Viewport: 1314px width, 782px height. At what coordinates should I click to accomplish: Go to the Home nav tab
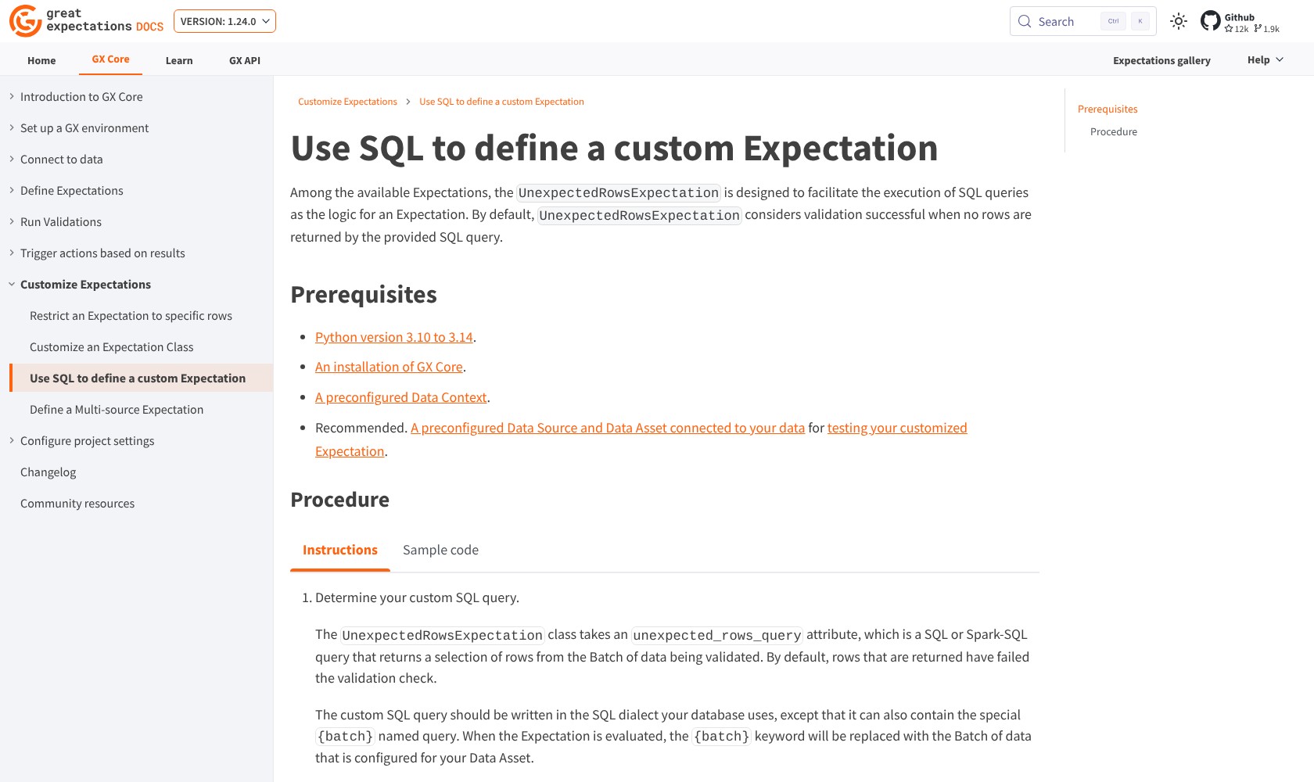click(41, 60)
